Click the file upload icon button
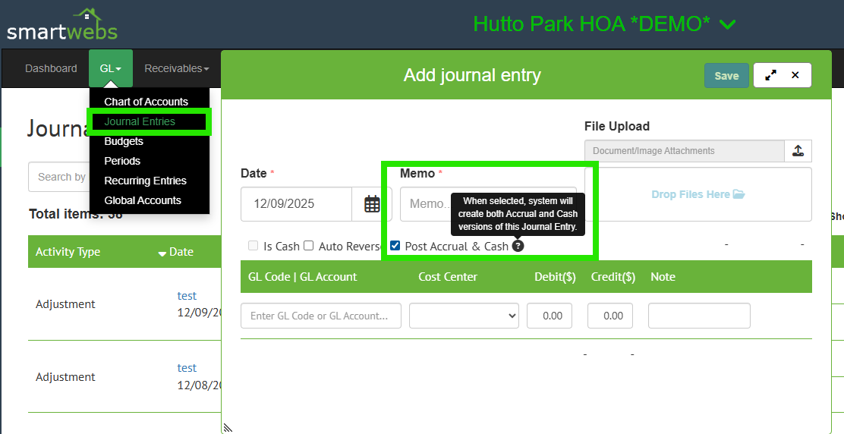The height and width of the screenshot is (434, 844). (x=798, y=151)
